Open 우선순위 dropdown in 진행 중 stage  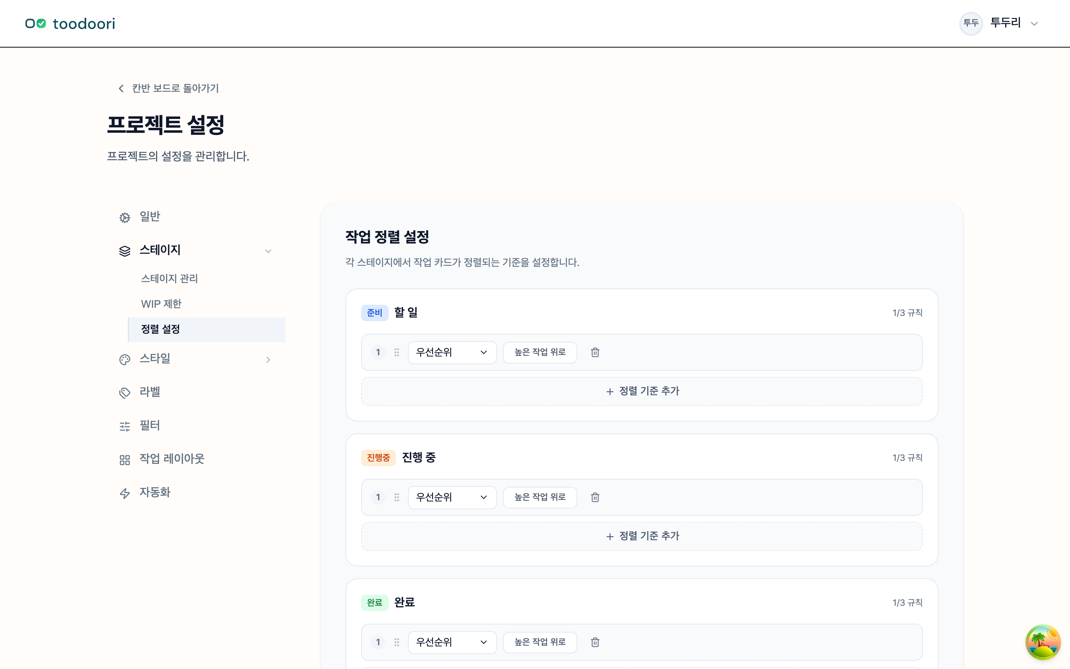point(452,497)
